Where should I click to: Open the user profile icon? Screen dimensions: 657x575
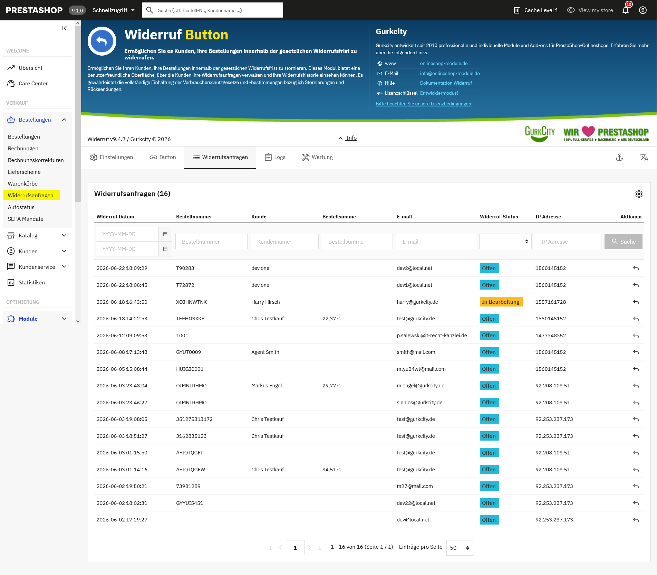click(643, 10)
